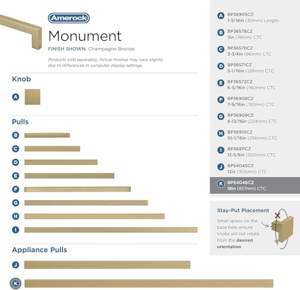Click the H circle beside BP36910CZ in the legend
The image size is (300, 290).
[221, 133]
